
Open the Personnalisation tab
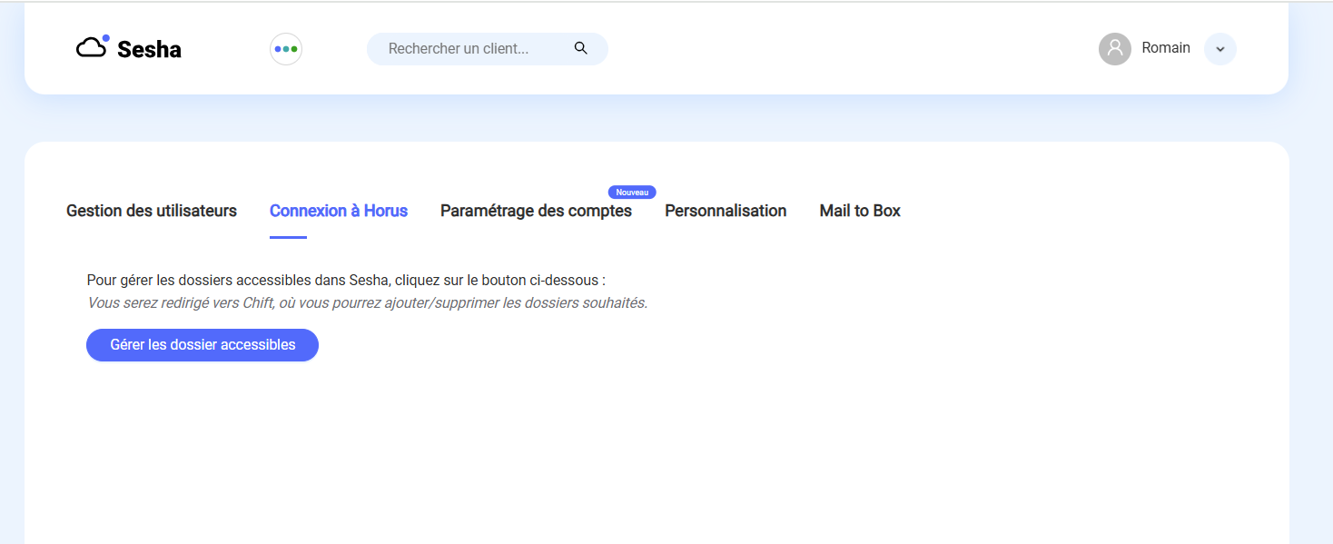pos(726,211)
